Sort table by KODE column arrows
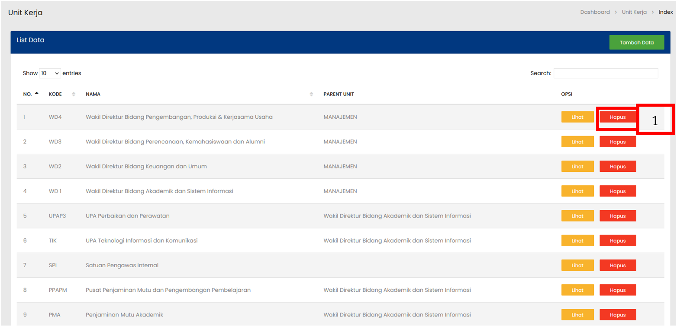 tap(73, 94)
